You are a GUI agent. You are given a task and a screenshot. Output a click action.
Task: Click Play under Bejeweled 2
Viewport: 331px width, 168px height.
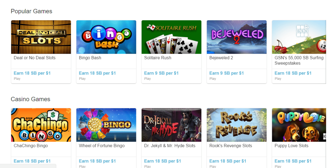point(213,79)
